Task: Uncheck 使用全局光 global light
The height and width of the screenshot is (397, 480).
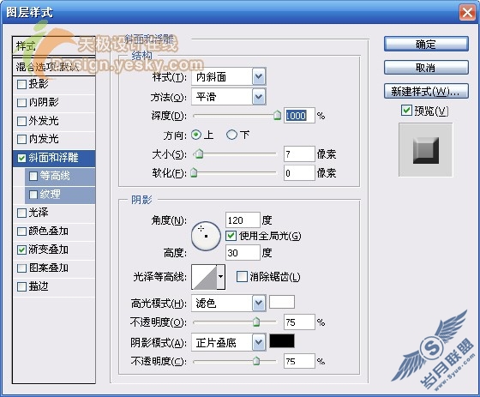Action: point(231,235)
